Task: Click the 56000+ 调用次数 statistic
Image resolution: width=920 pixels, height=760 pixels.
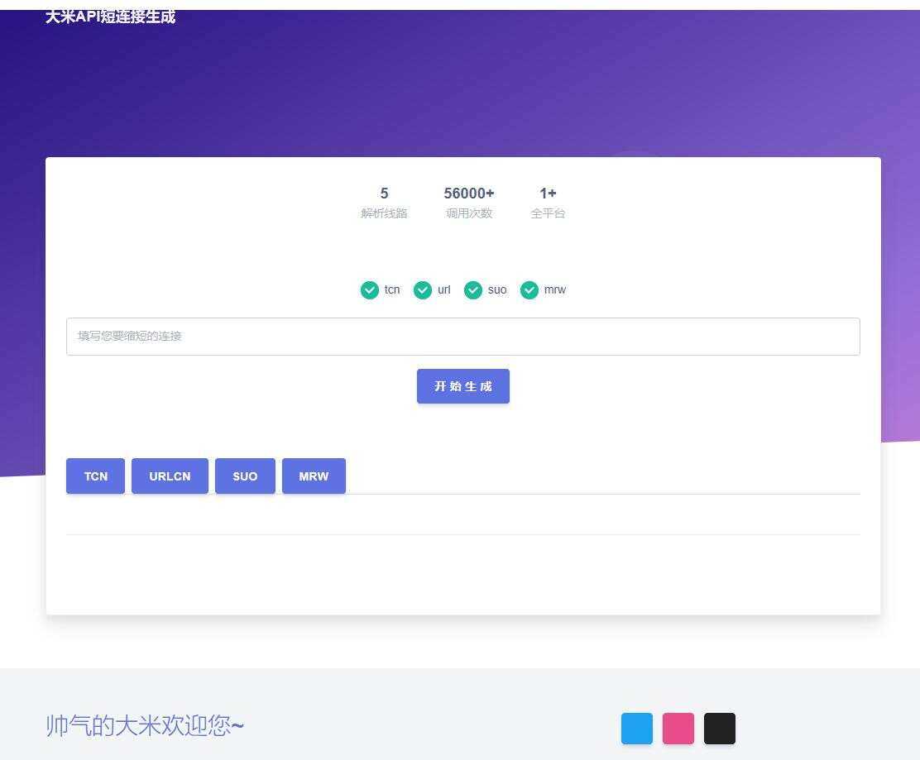Action: point(468,202)
